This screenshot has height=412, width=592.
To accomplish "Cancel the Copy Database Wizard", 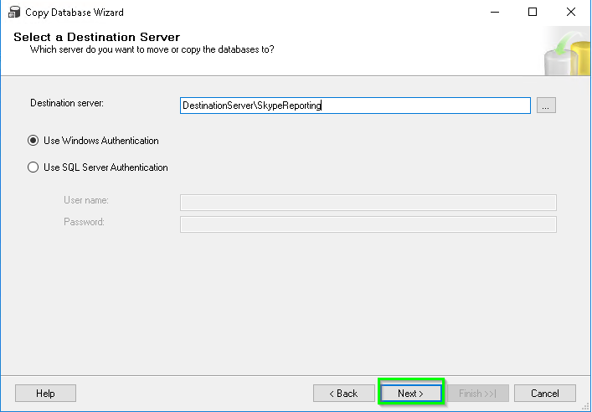I will [545, 393].
